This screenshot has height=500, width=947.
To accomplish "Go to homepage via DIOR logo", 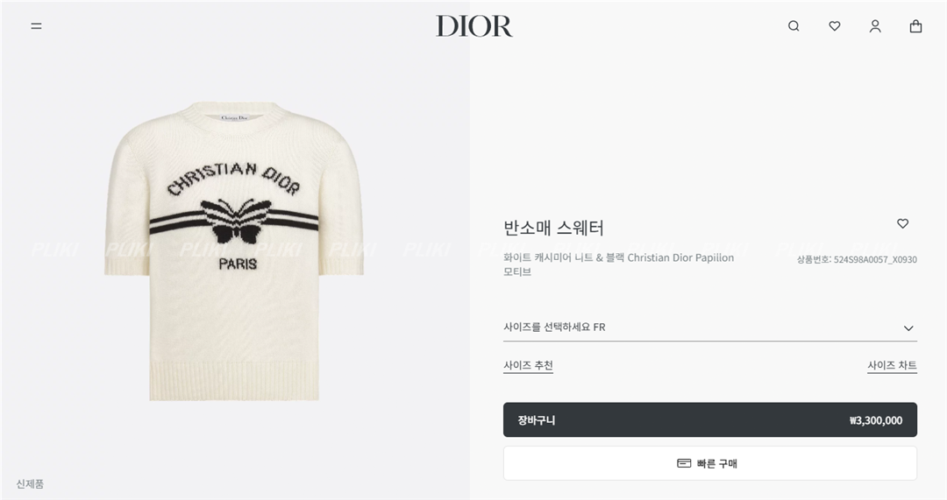I will [474, 26].
